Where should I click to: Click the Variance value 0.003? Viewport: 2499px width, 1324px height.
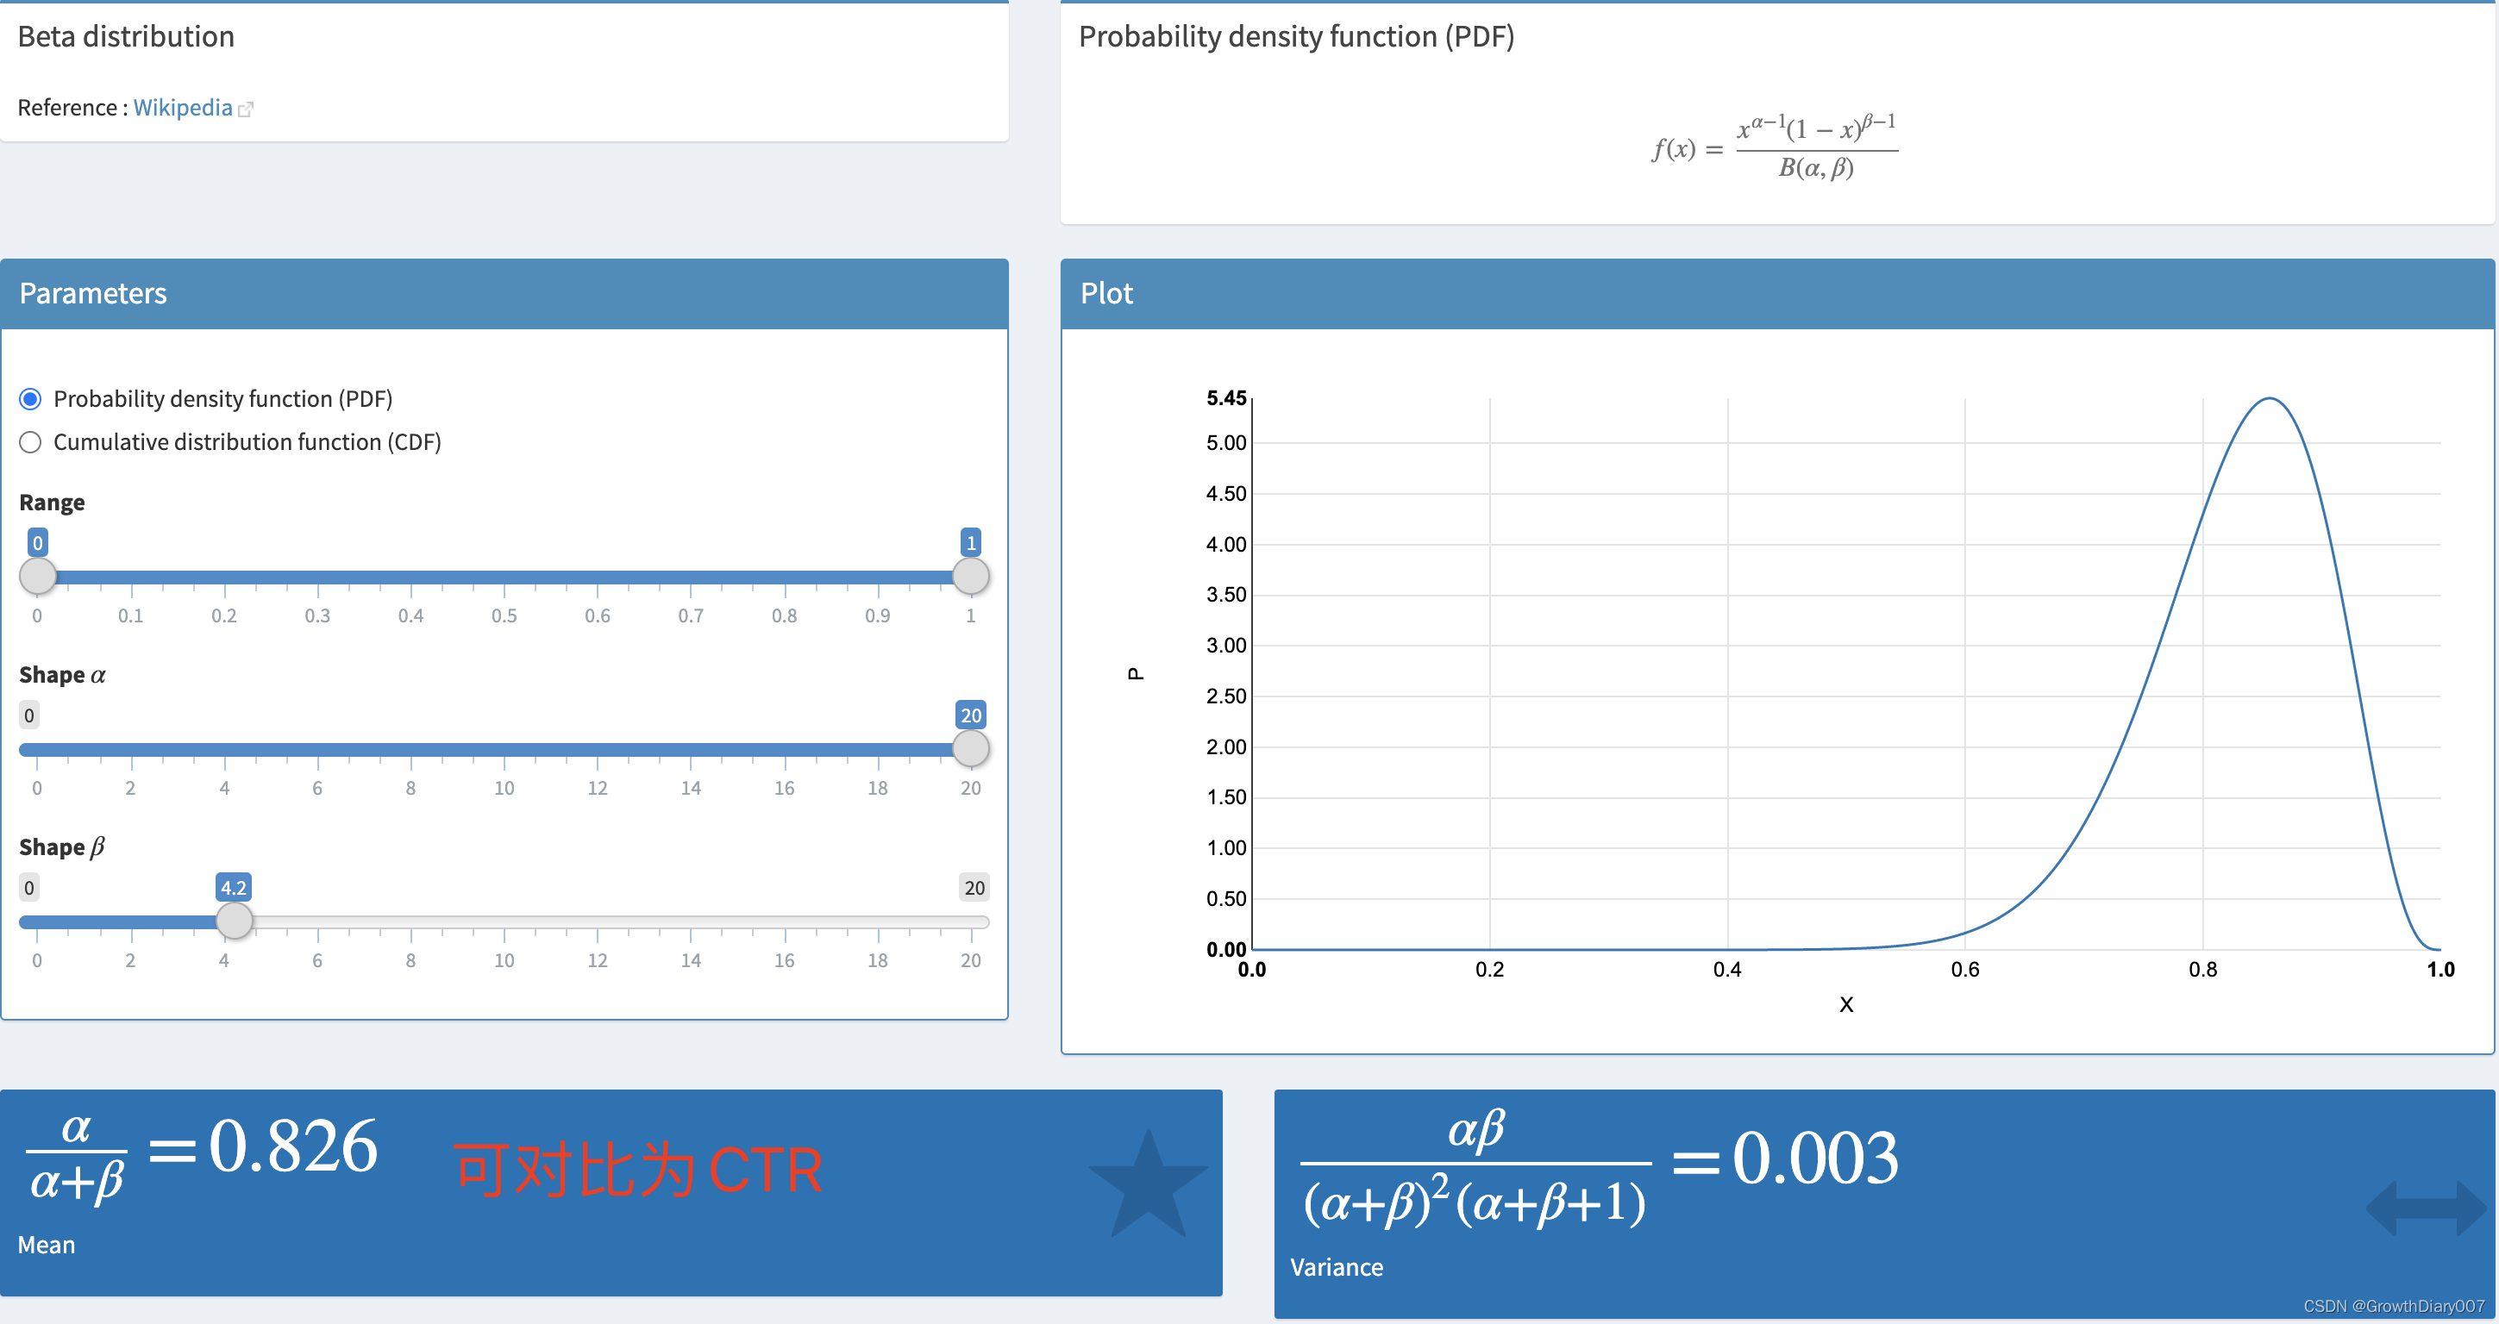pyautogui.click(x=1814, y=1159)
